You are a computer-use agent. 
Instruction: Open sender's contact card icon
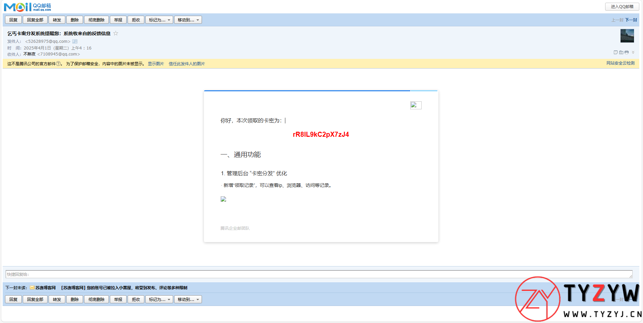(x=75, y=41)
